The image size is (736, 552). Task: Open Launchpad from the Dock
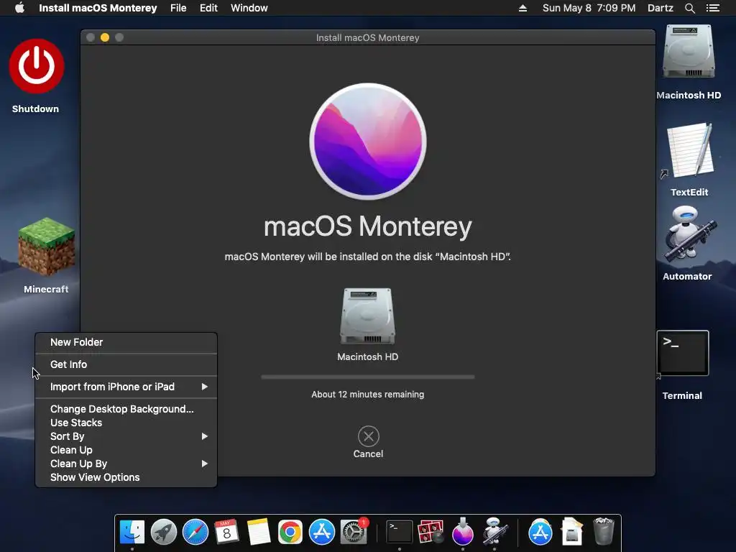click(x=163, y=532)
